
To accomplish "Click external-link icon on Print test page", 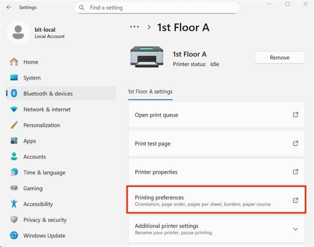I will (296, 143).
